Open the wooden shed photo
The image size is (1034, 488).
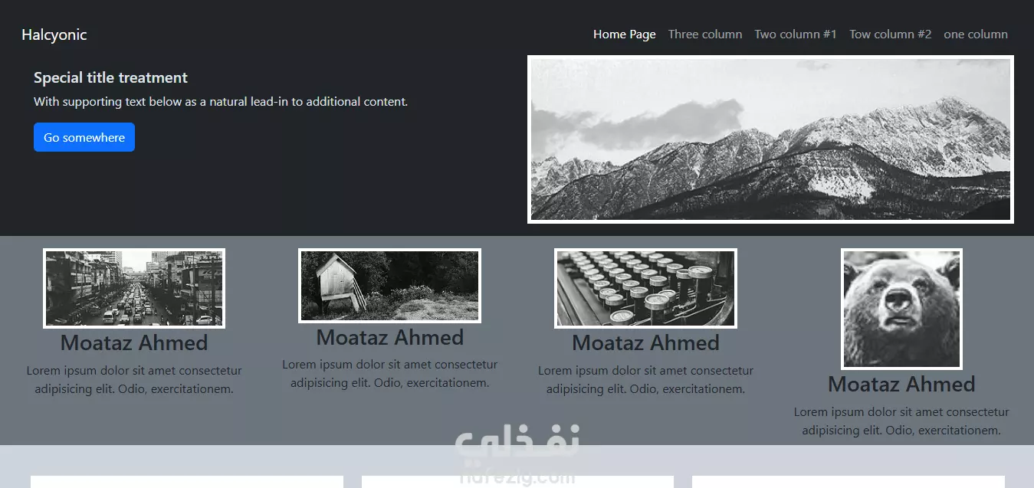coord(389,286)
